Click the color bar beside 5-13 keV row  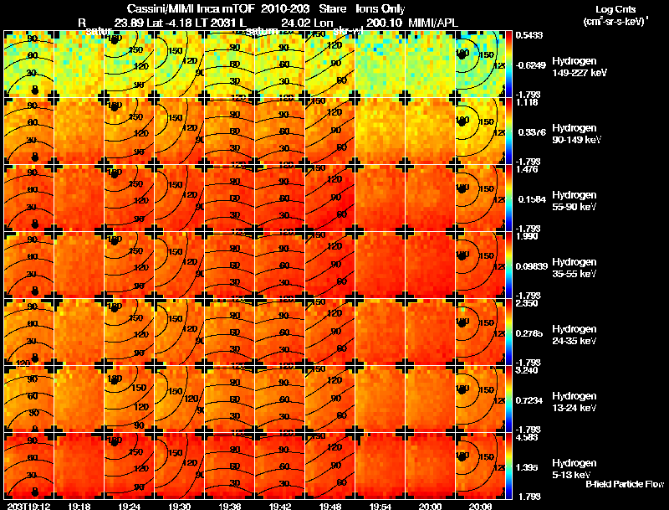(x=508, y=466)
